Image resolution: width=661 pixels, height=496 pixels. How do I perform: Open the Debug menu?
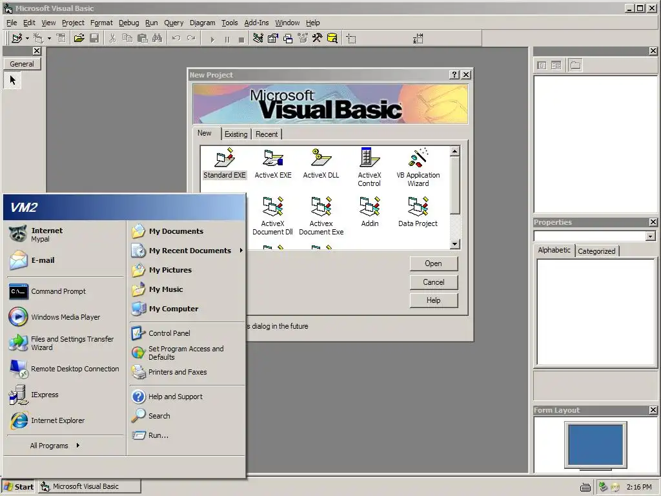pos(128,23)
